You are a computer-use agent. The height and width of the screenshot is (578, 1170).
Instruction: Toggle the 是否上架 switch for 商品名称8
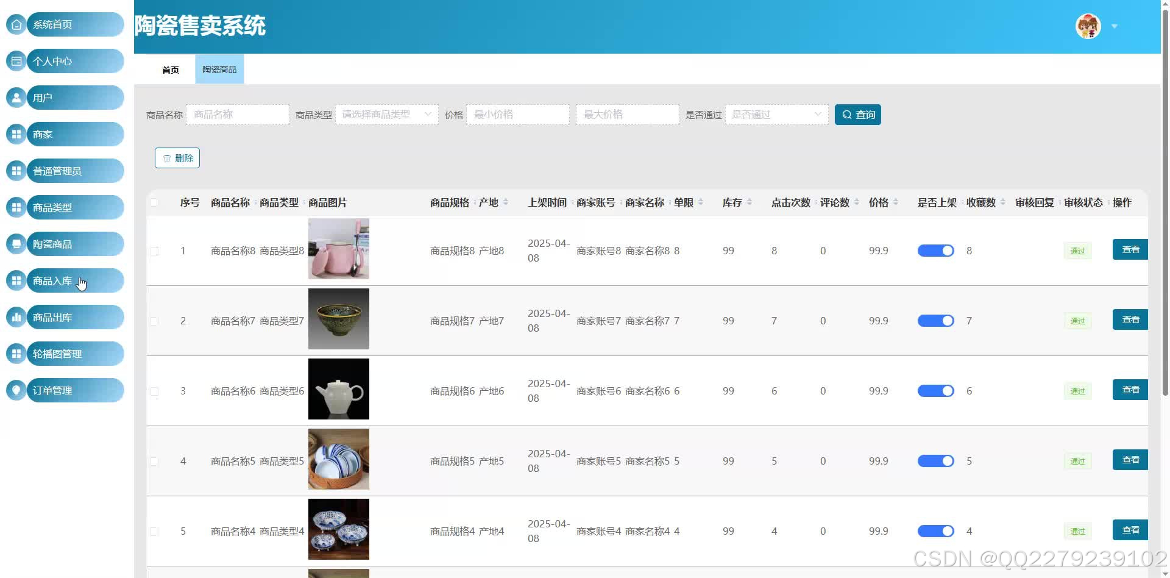(936, 251)
